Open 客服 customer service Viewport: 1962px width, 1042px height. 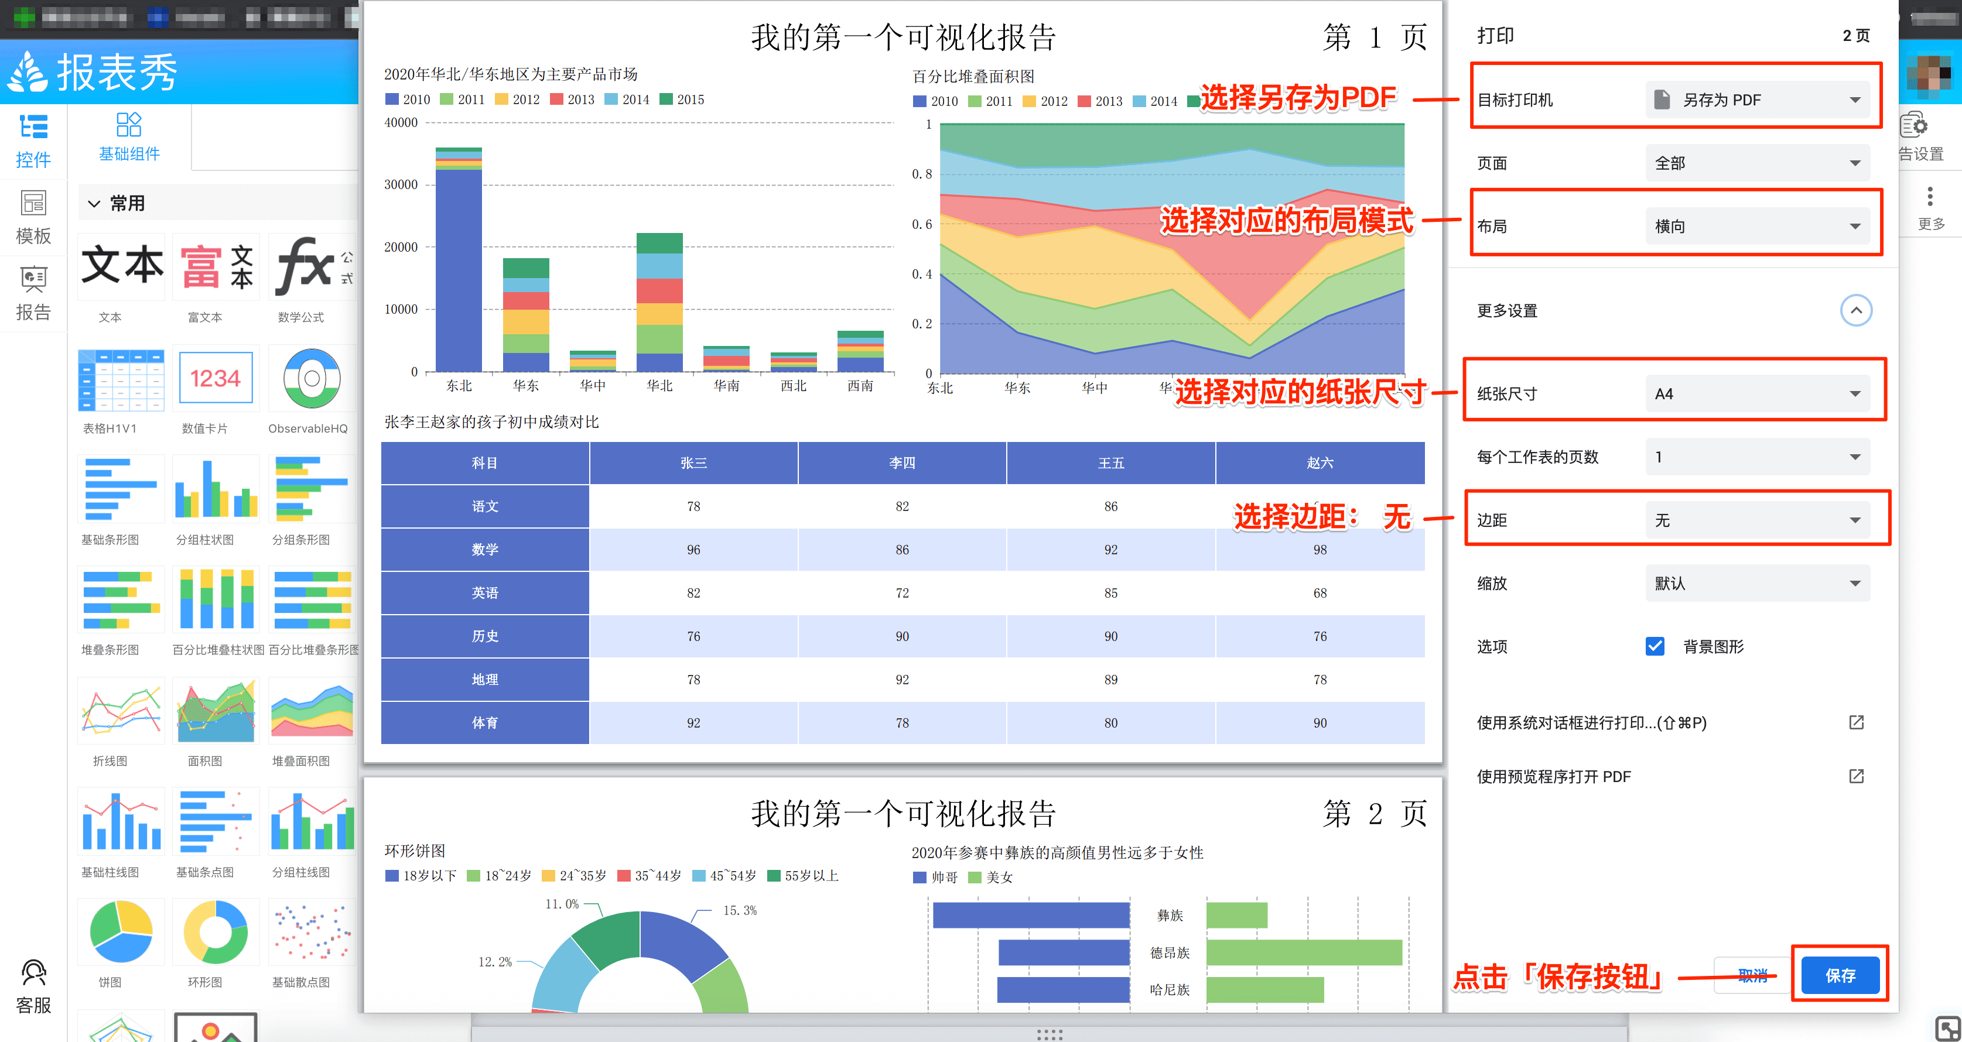33,987
